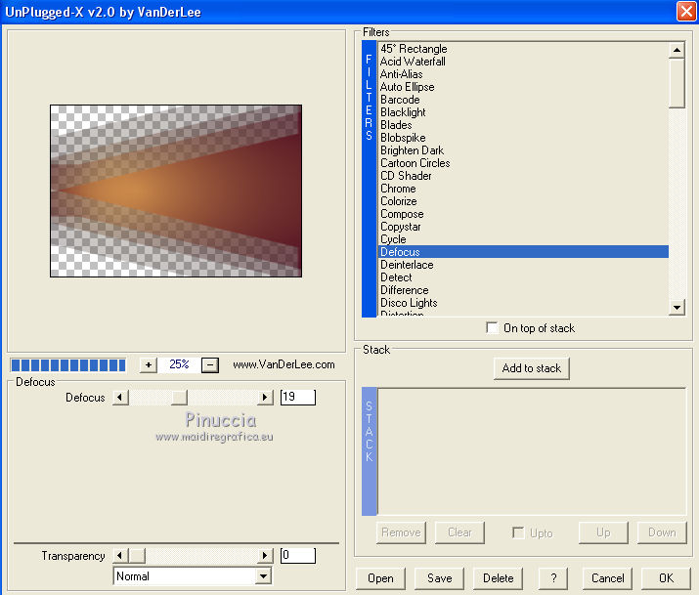Select the Detect filter
The height and width of the screenshot is (595, 699).
(523, 277)
